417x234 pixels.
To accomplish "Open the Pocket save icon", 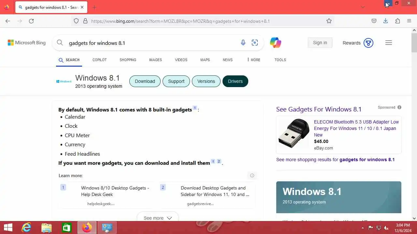I will 374,21.
